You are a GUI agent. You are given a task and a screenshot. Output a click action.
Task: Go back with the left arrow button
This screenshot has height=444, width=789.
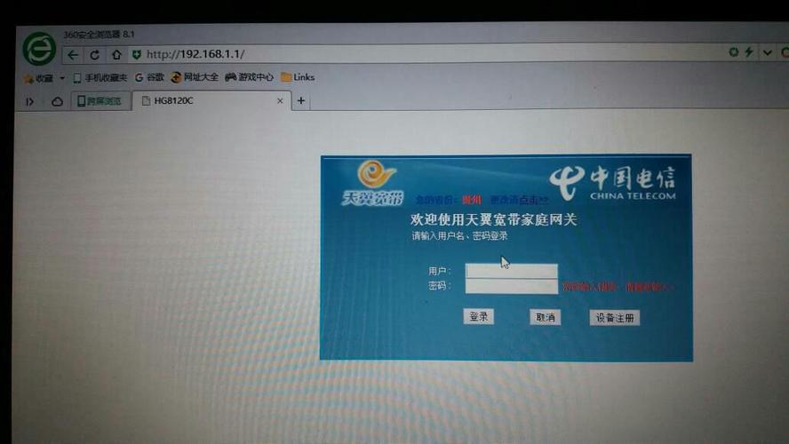pos(73,55)
